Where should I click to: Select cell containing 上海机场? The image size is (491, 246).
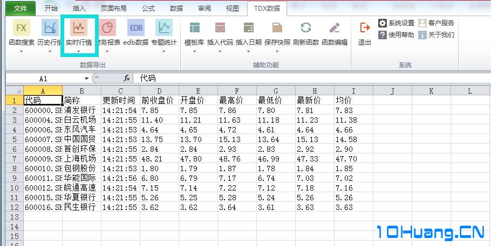(x=81, y=158)
